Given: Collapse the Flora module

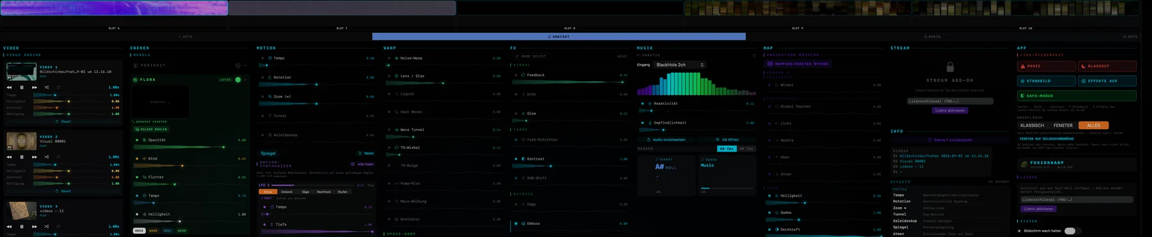Looking at the screenshot, I should (x=245, y=80).
